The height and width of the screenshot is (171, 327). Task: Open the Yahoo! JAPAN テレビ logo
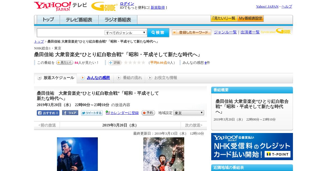(x=60, y=6)
